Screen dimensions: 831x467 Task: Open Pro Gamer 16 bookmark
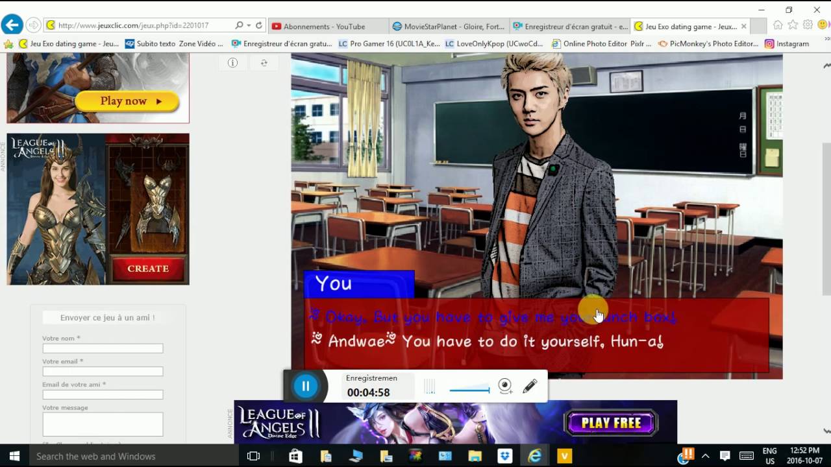coord(390,44)
